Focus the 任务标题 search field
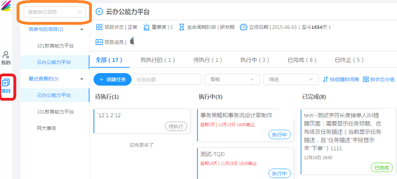Image resolution: width=397 pixels, height=179 pixels. click(167, 80)
